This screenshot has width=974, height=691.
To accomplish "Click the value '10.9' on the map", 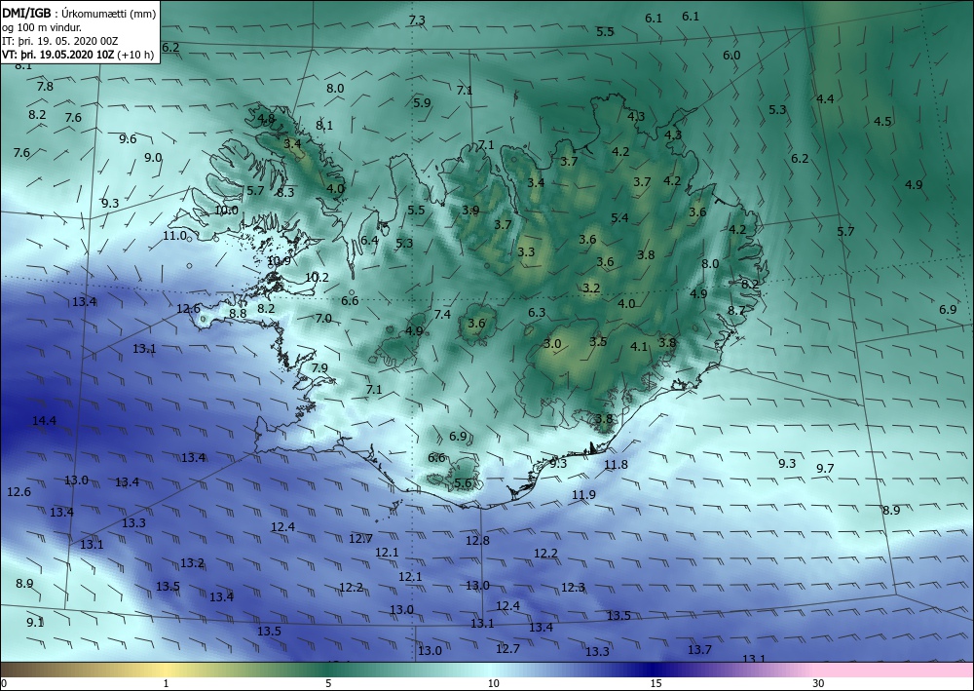I will (x=279, y=260).
